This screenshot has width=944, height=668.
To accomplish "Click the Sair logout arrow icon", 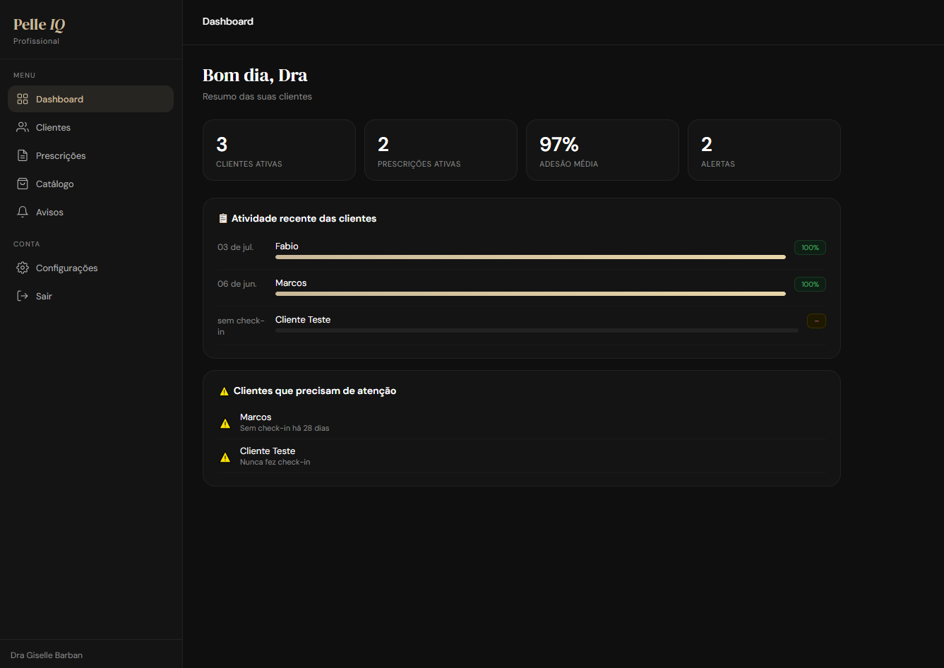I will click(23, 296).
